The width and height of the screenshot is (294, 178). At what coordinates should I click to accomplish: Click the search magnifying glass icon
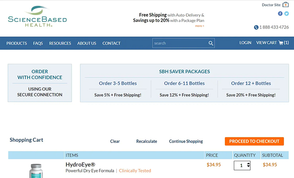(x=211, y=43)
